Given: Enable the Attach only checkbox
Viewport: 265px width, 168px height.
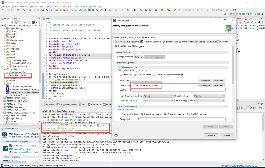Looking at the screenshot, I should coord(121,75).
